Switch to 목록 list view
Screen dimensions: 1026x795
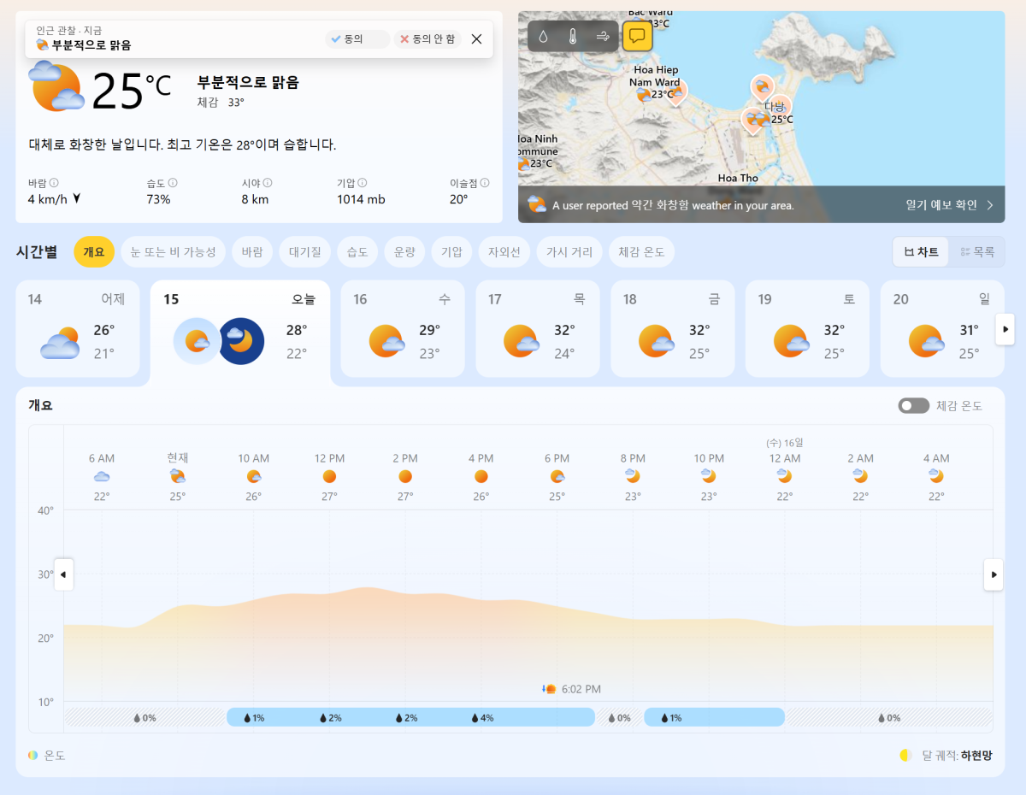977,252
